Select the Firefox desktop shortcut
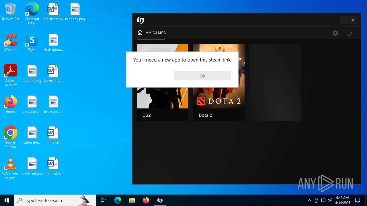The height and width of the screenshot is (206, 367). [x=11, y=105]
